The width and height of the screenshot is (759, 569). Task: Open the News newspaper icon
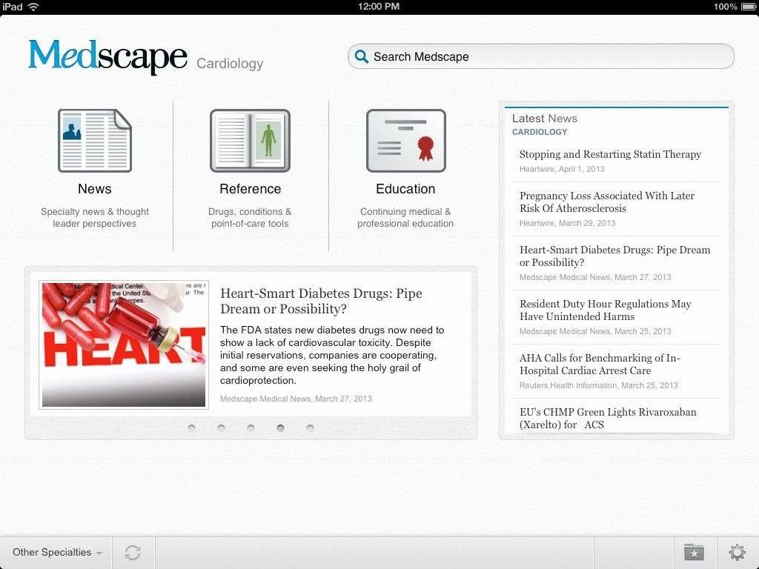[x=95, y=140]
